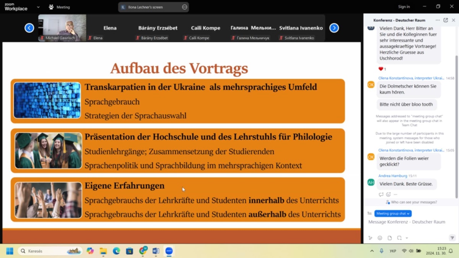
Task: Type in the Message Konferenz input field
Action: pyautogui.click(x=409, y=222)
